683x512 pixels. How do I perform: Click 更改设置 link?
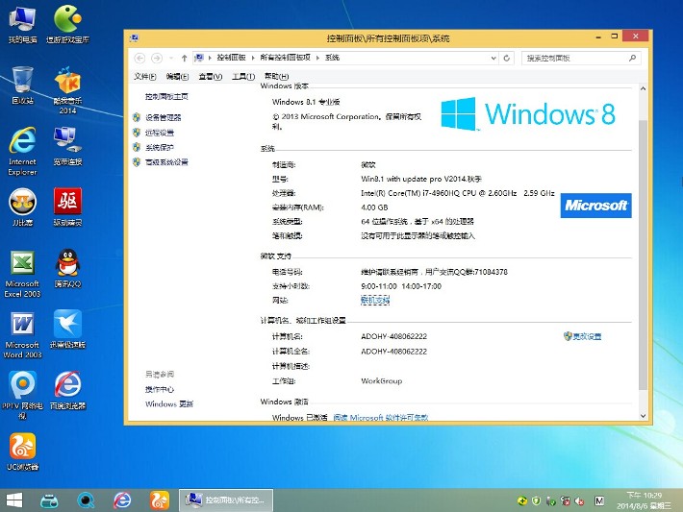click(x=587, y=336)
